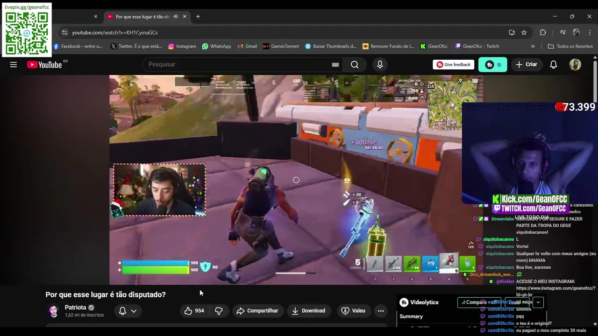598x336 pixels.
Task: Open the YouTube account avatar menu
Action: coord(575,64)
